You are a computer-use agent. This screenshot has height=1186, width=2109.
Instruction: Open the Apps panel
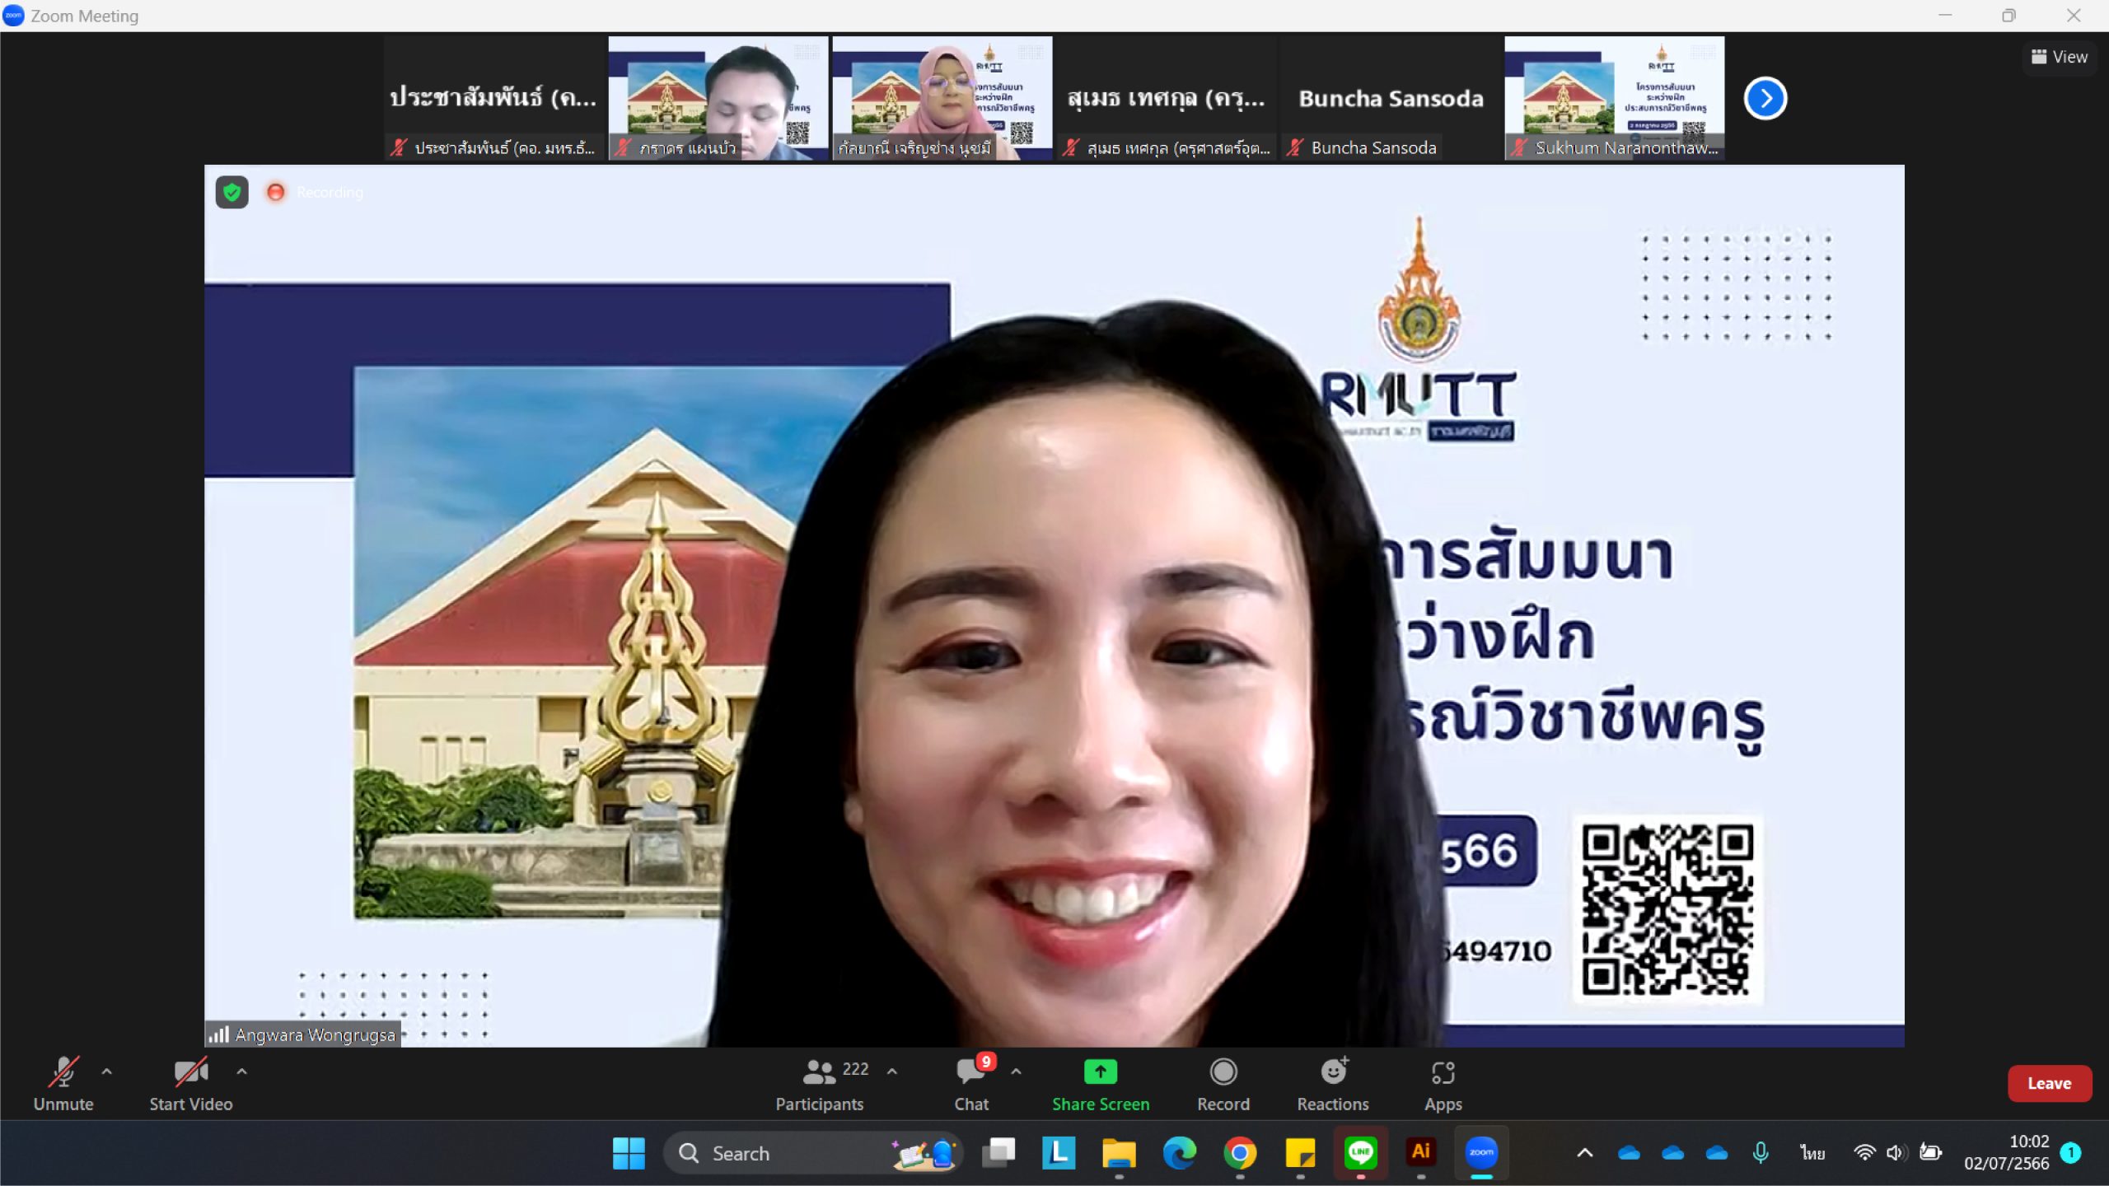click(x=1443, y=1084)
